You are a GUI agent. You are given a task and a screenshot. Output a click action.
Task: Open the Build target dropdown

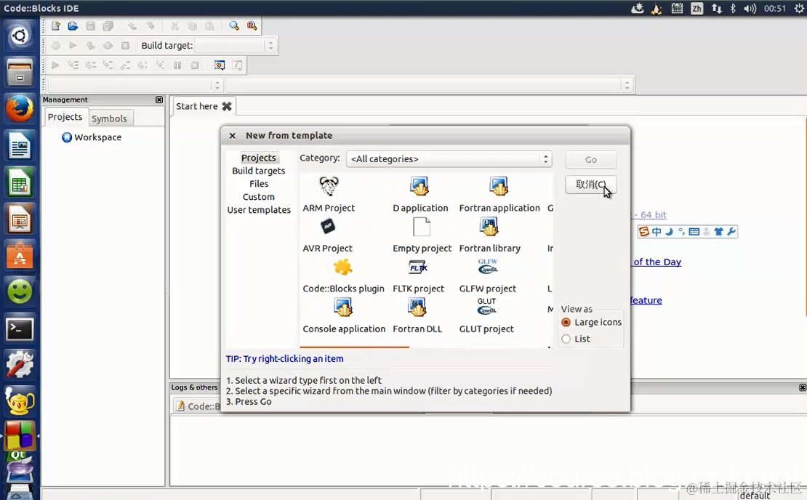point(236,45)
